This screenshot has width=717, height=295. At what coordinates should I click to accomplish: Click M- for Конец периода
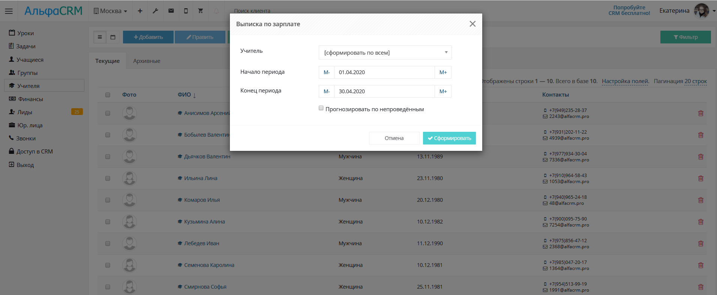coord(327,91)
